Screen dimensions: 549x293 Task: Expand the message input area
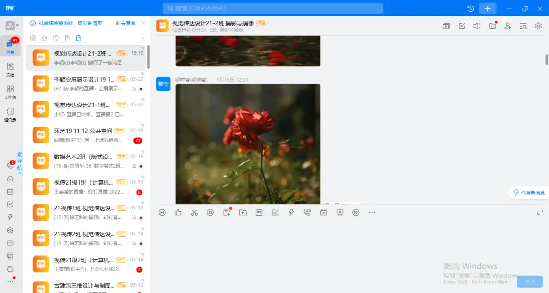540,213
